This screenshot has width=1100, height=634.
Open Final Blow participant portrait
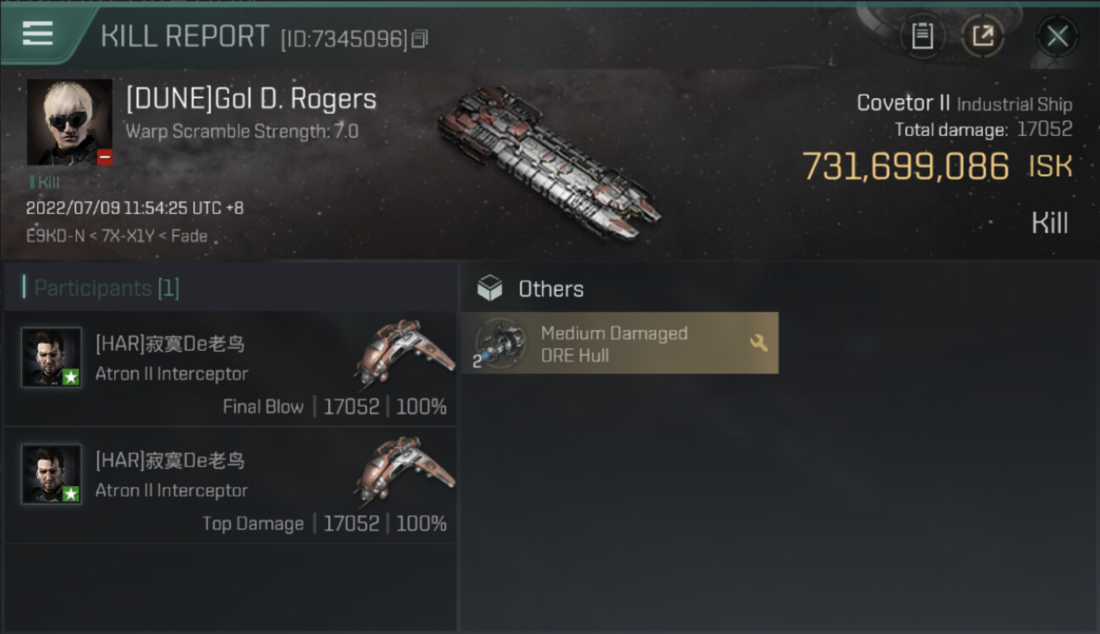click(52, 358)
